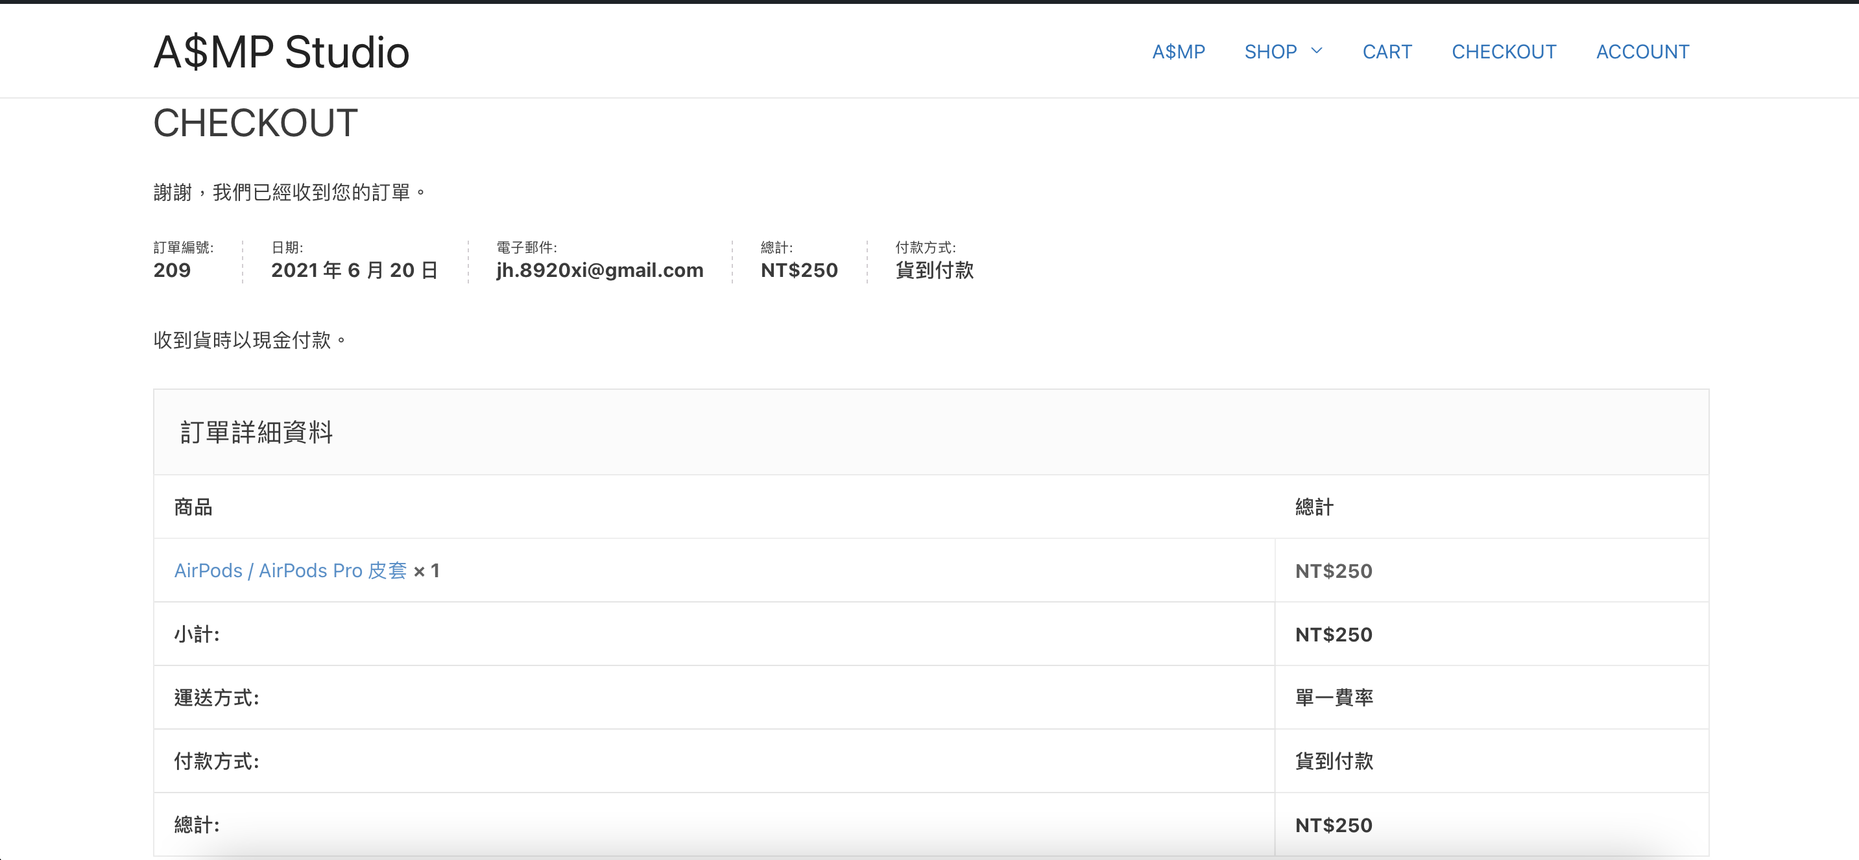Open the A$MP navigation menu item

tap(1178, 52)
